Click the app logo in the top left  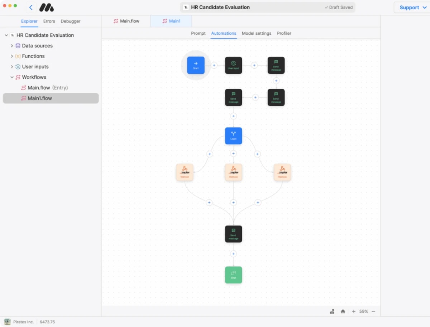[x=47, y=7]
